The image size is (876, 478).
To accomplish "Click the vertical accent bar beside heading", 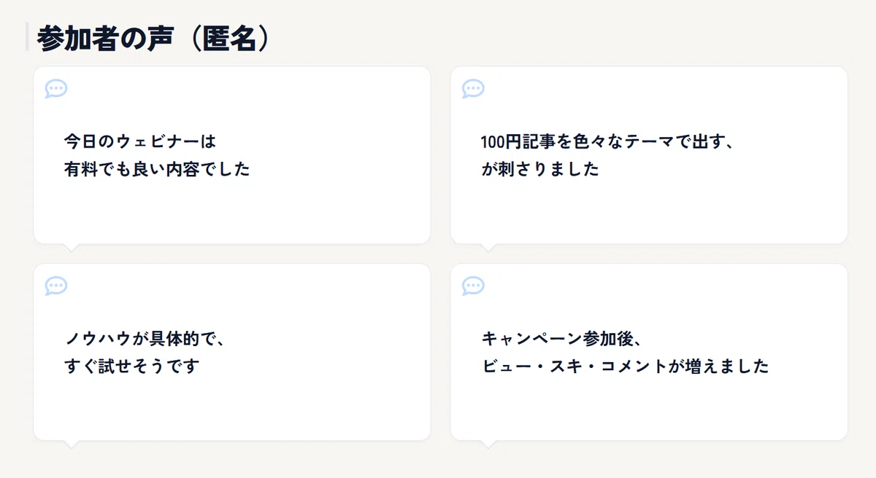I will tap(27, 37).
